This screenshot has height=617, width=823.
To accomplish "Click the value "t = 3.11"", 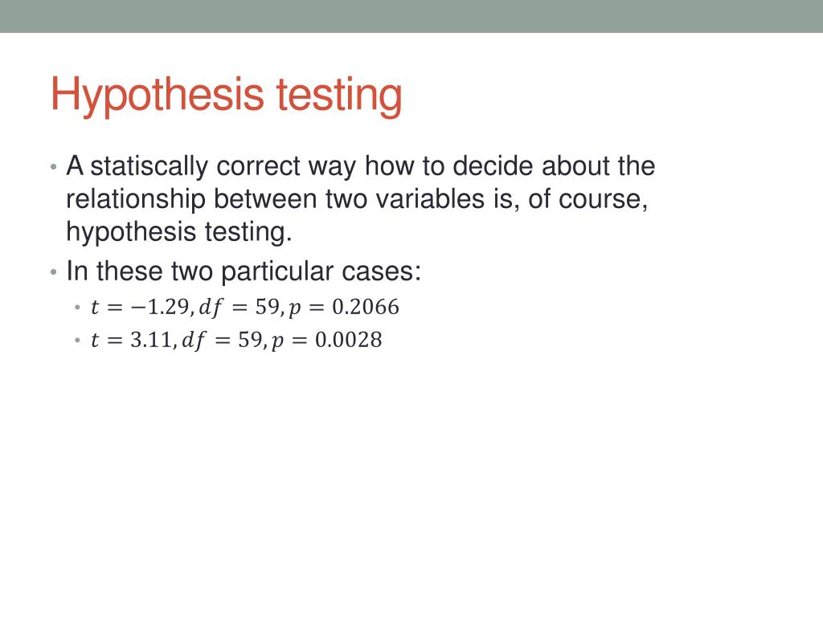I will click(x=131, y=341).
